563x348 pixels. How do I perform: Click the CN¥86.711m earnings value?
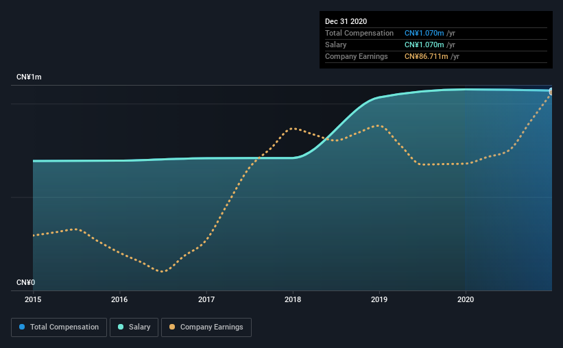pyautogui.click(x=427, y=56)
